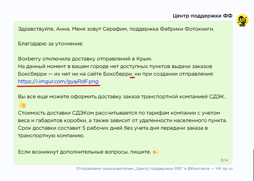Click the Центр поддержки ФФ avatar icon
The height and width of the screenshot is (181, 254).
pyautogui.click(x=242, y=20)
